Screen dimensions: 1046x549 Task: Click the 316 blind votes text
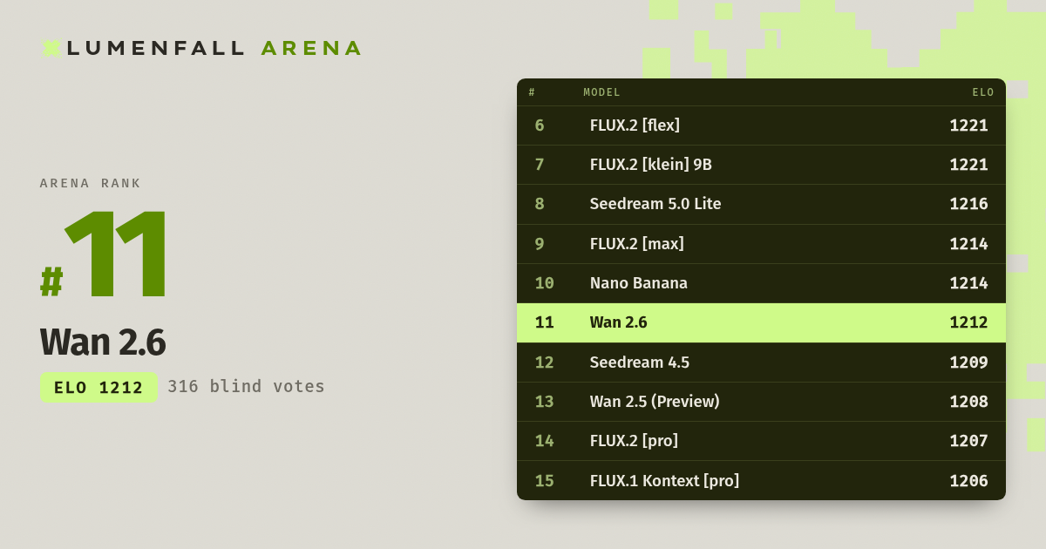tap(246, 386)
